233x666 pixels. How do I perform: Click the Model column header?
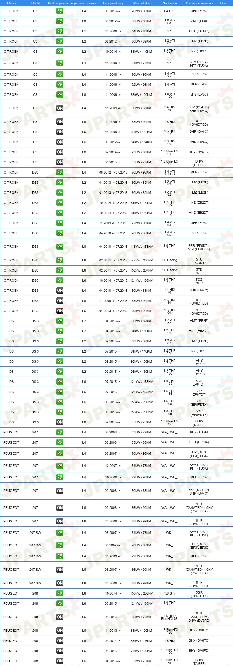[x=35, y=3]
